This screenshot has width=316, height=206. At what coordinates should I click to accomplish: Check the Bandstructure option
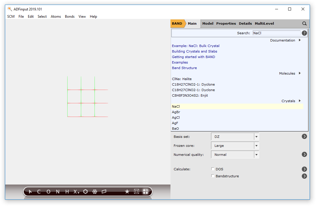[213, 176]
